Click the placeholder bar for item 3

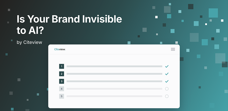tap(114, 81)
